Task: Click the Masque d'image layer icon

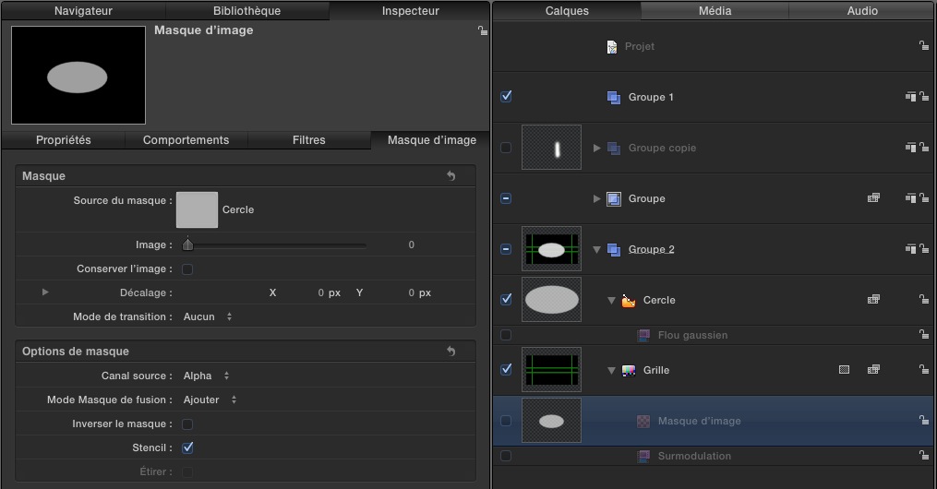Action: [643, 422]
